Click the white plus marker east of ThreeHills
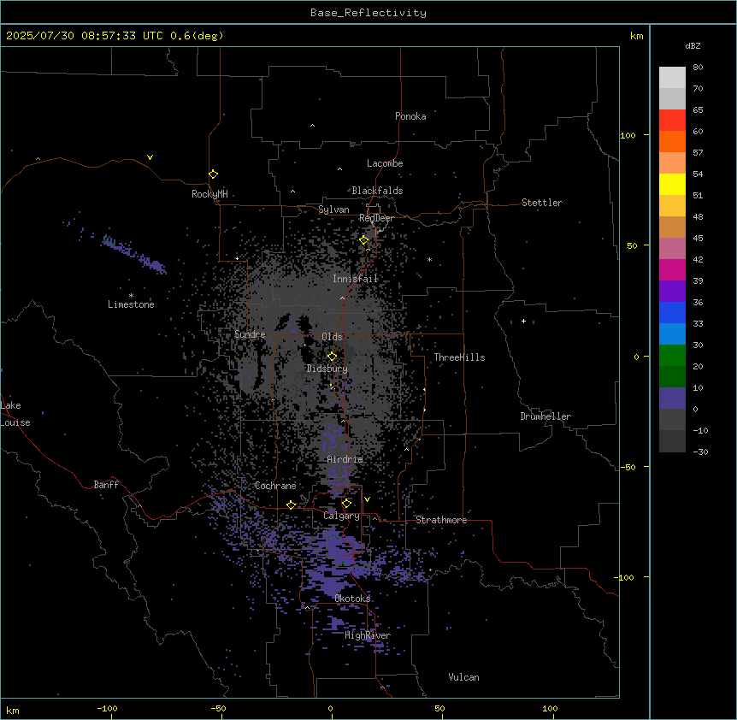The height and width of the screenshot is (720, 737). [523, 321]
